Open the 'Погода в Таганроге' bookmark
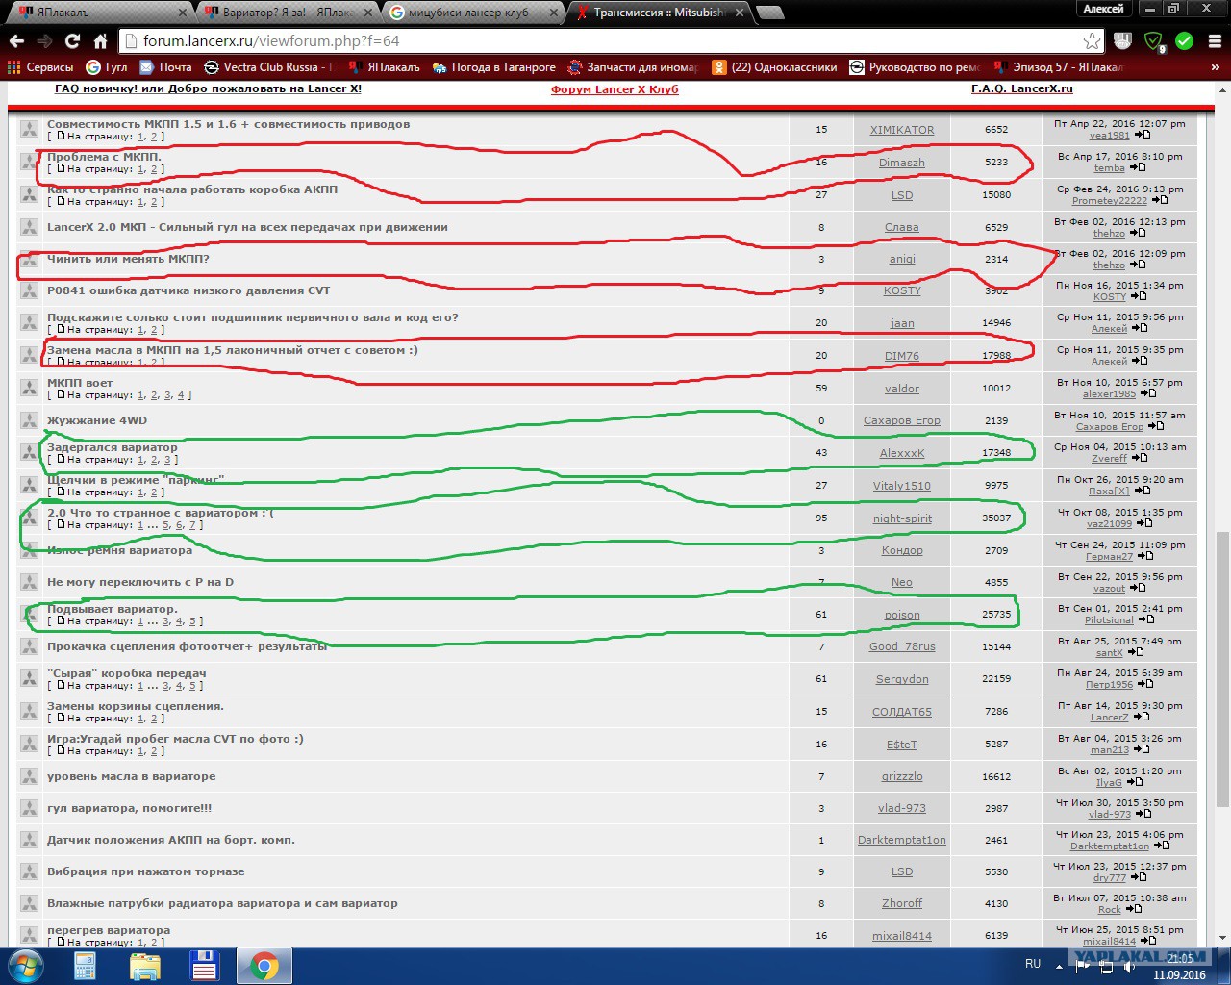The height and width of the screenshot is (985, 1231). pos(494,67)
